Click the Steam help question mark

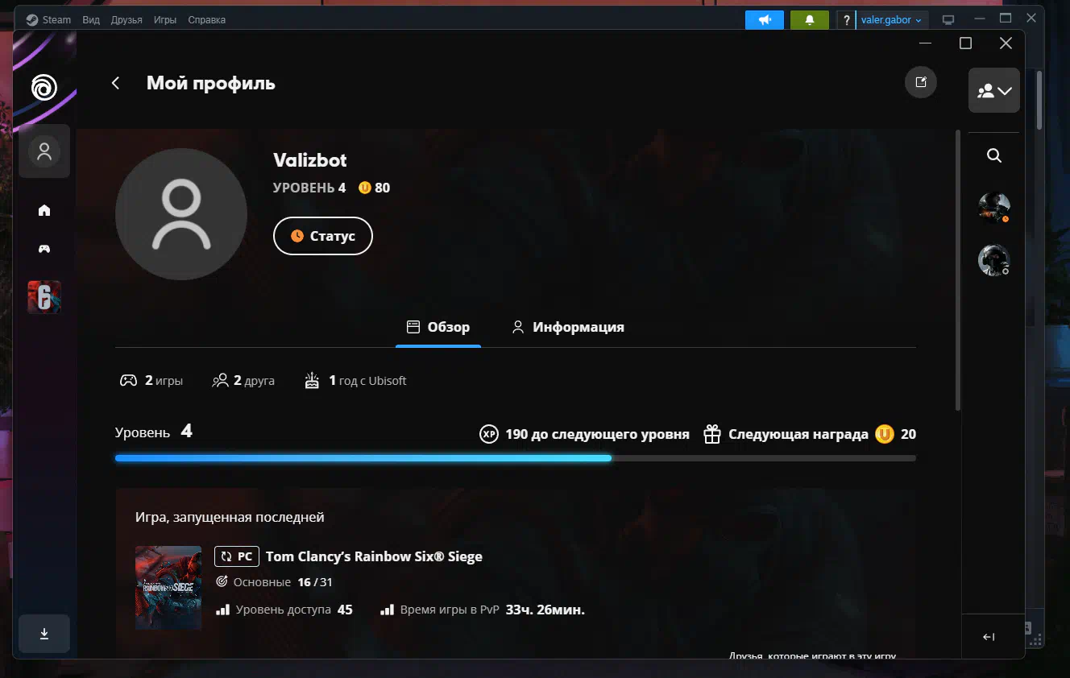(847, 20)
